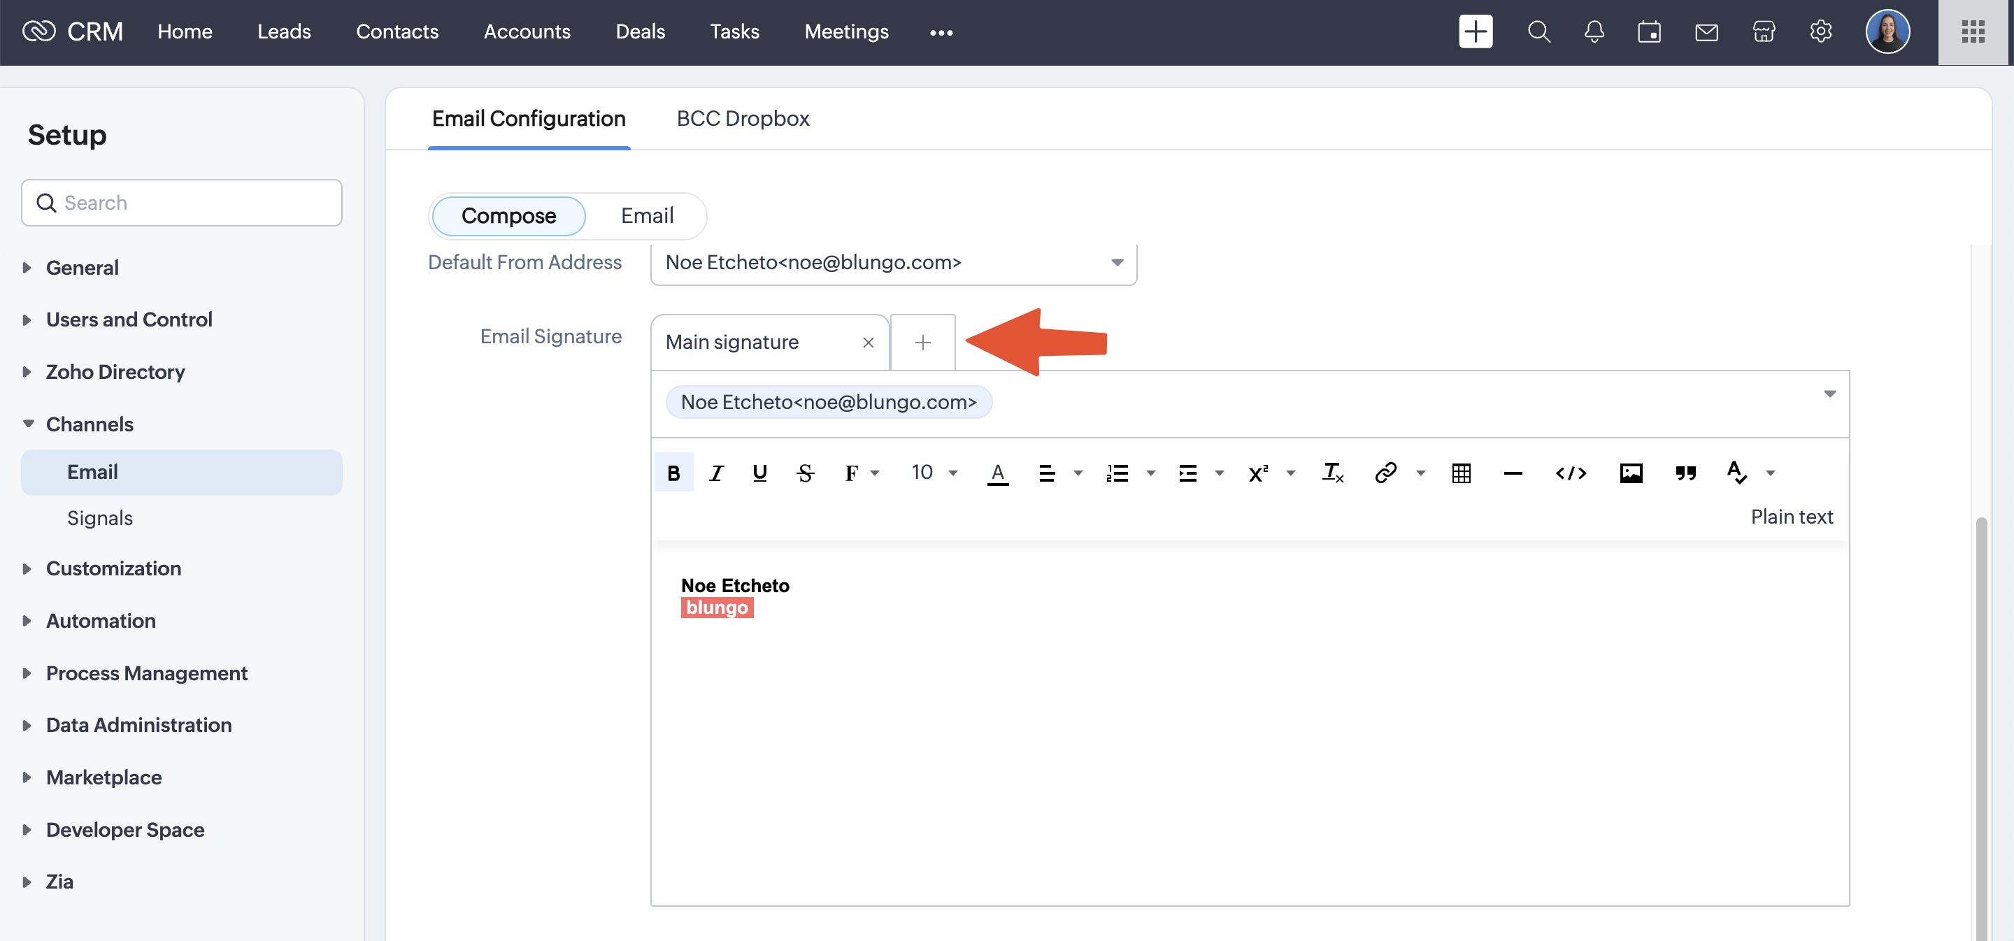Screen dimensions: 2014x941
Task: Expand the Customization section in Setup
Action: click(113, 568)
